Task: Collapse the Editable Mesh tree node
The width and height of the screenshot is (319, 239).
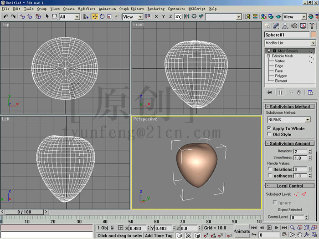Action: 268,56
